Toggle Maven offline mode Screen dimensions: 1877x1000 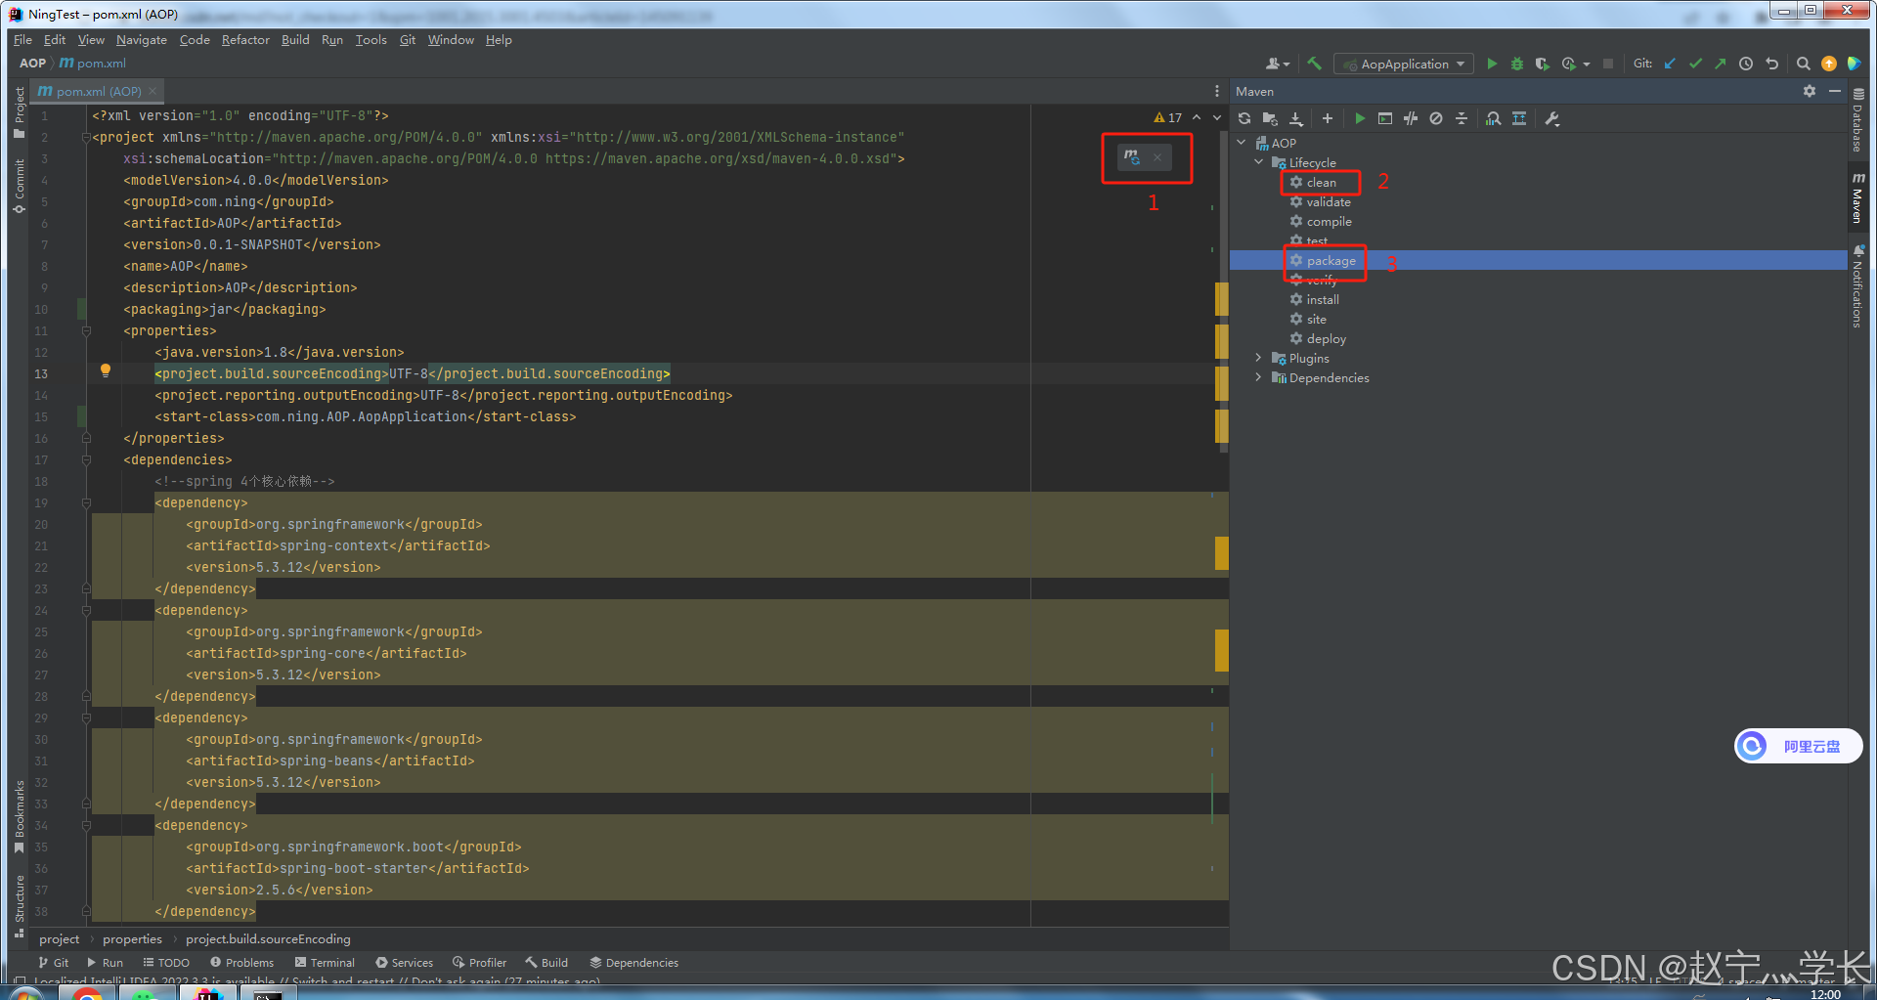point(1410,118)
